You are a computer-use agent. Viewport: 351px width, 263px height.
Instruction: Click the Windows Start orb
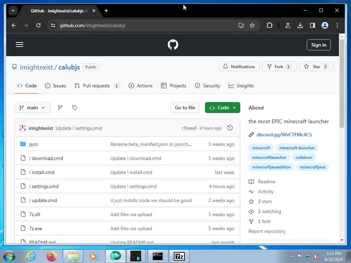[9, 256]
